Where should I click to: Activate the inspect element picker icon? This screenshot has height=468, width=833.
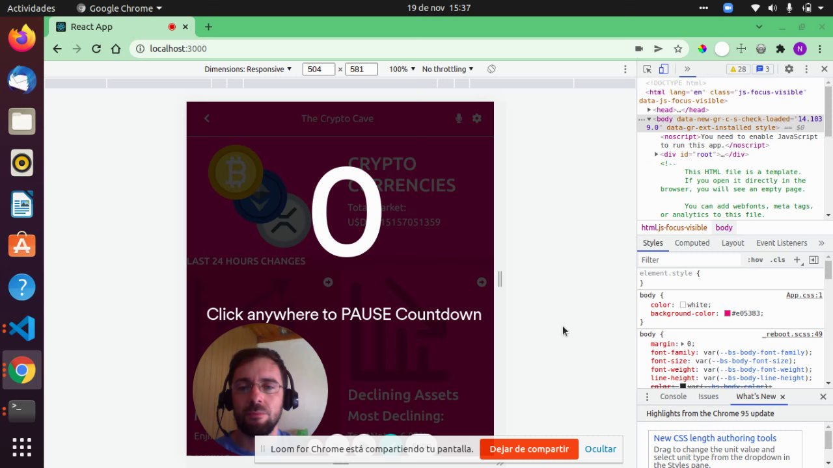[x=647, y=69]
